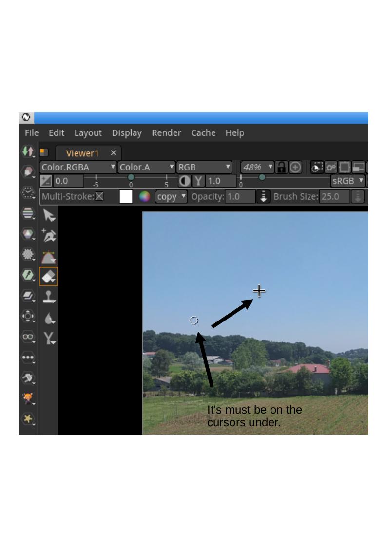Viewport: 387px width, 547px height.
Task: Click the gain value field 0.0
Action: [x=68, y=181]
